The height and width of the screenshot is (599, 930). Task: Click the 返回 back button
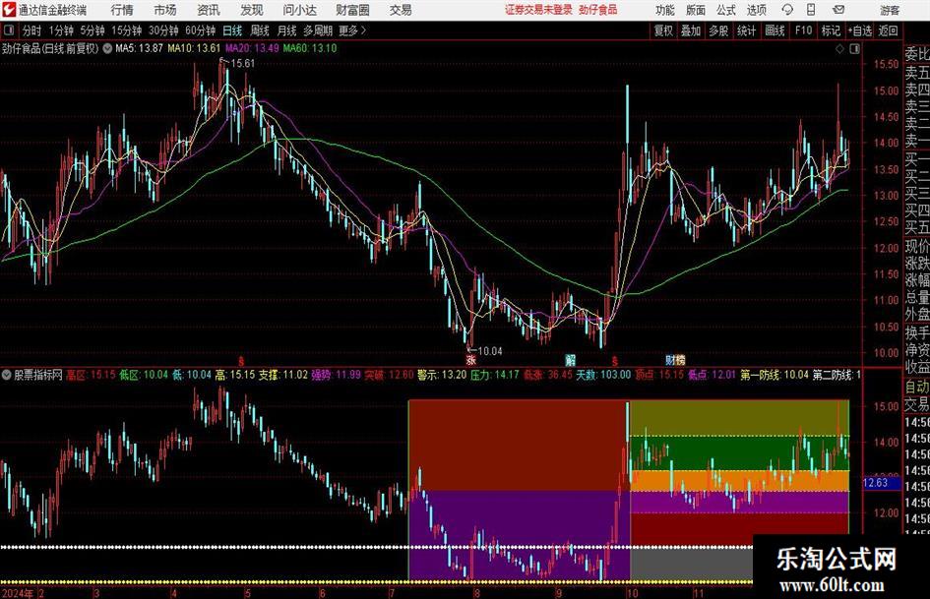(x=888, y=30)
